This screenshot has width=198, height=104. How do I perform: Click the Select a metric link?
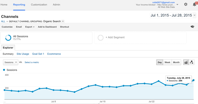(x=32, y=62)
